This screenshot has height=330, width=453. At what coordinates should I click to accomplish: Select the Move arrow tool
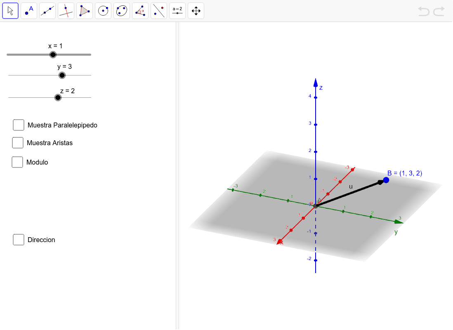(10, 11)
